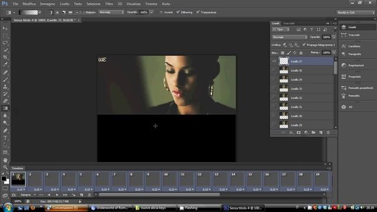Toggle the Dithering checkbox
Viewport: 377px width, 212px height.
[178, 12]
